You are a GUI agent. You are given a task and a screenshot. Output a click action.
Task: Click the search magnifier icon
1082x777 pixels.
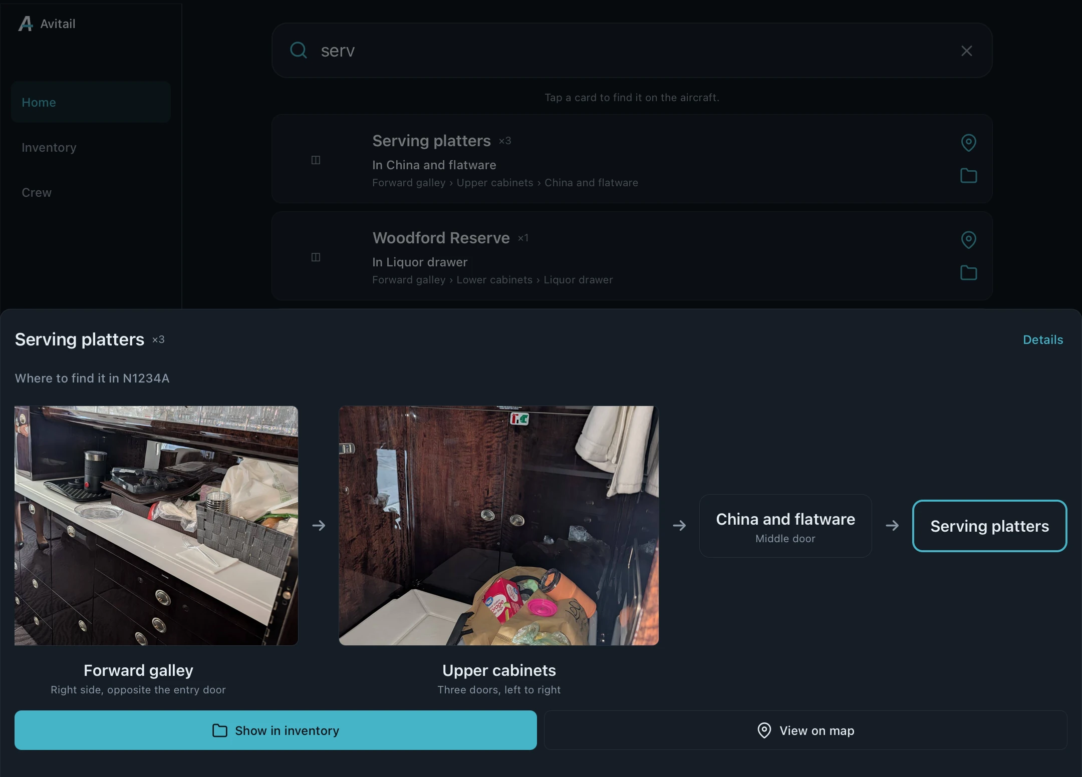299,50
